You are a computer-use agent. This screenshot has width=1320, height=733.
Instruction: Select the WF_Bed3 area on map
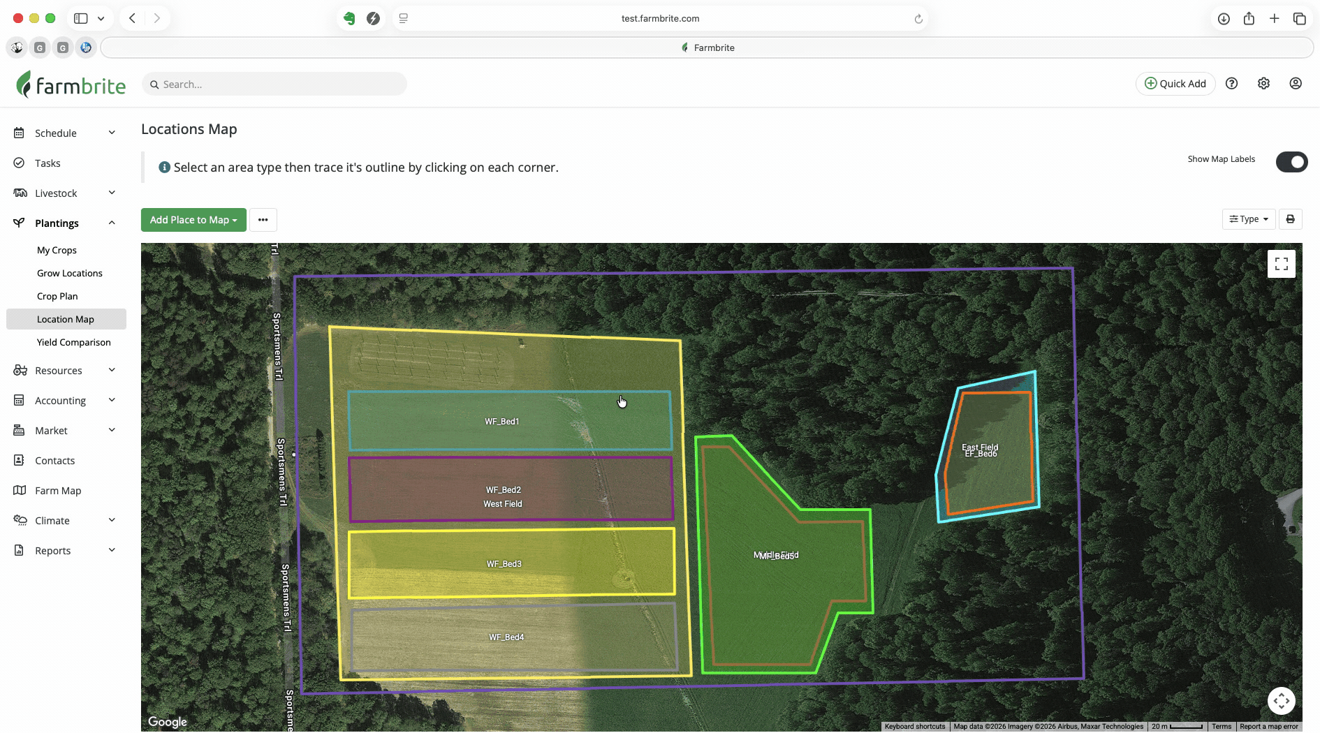(x=511, y=563)
